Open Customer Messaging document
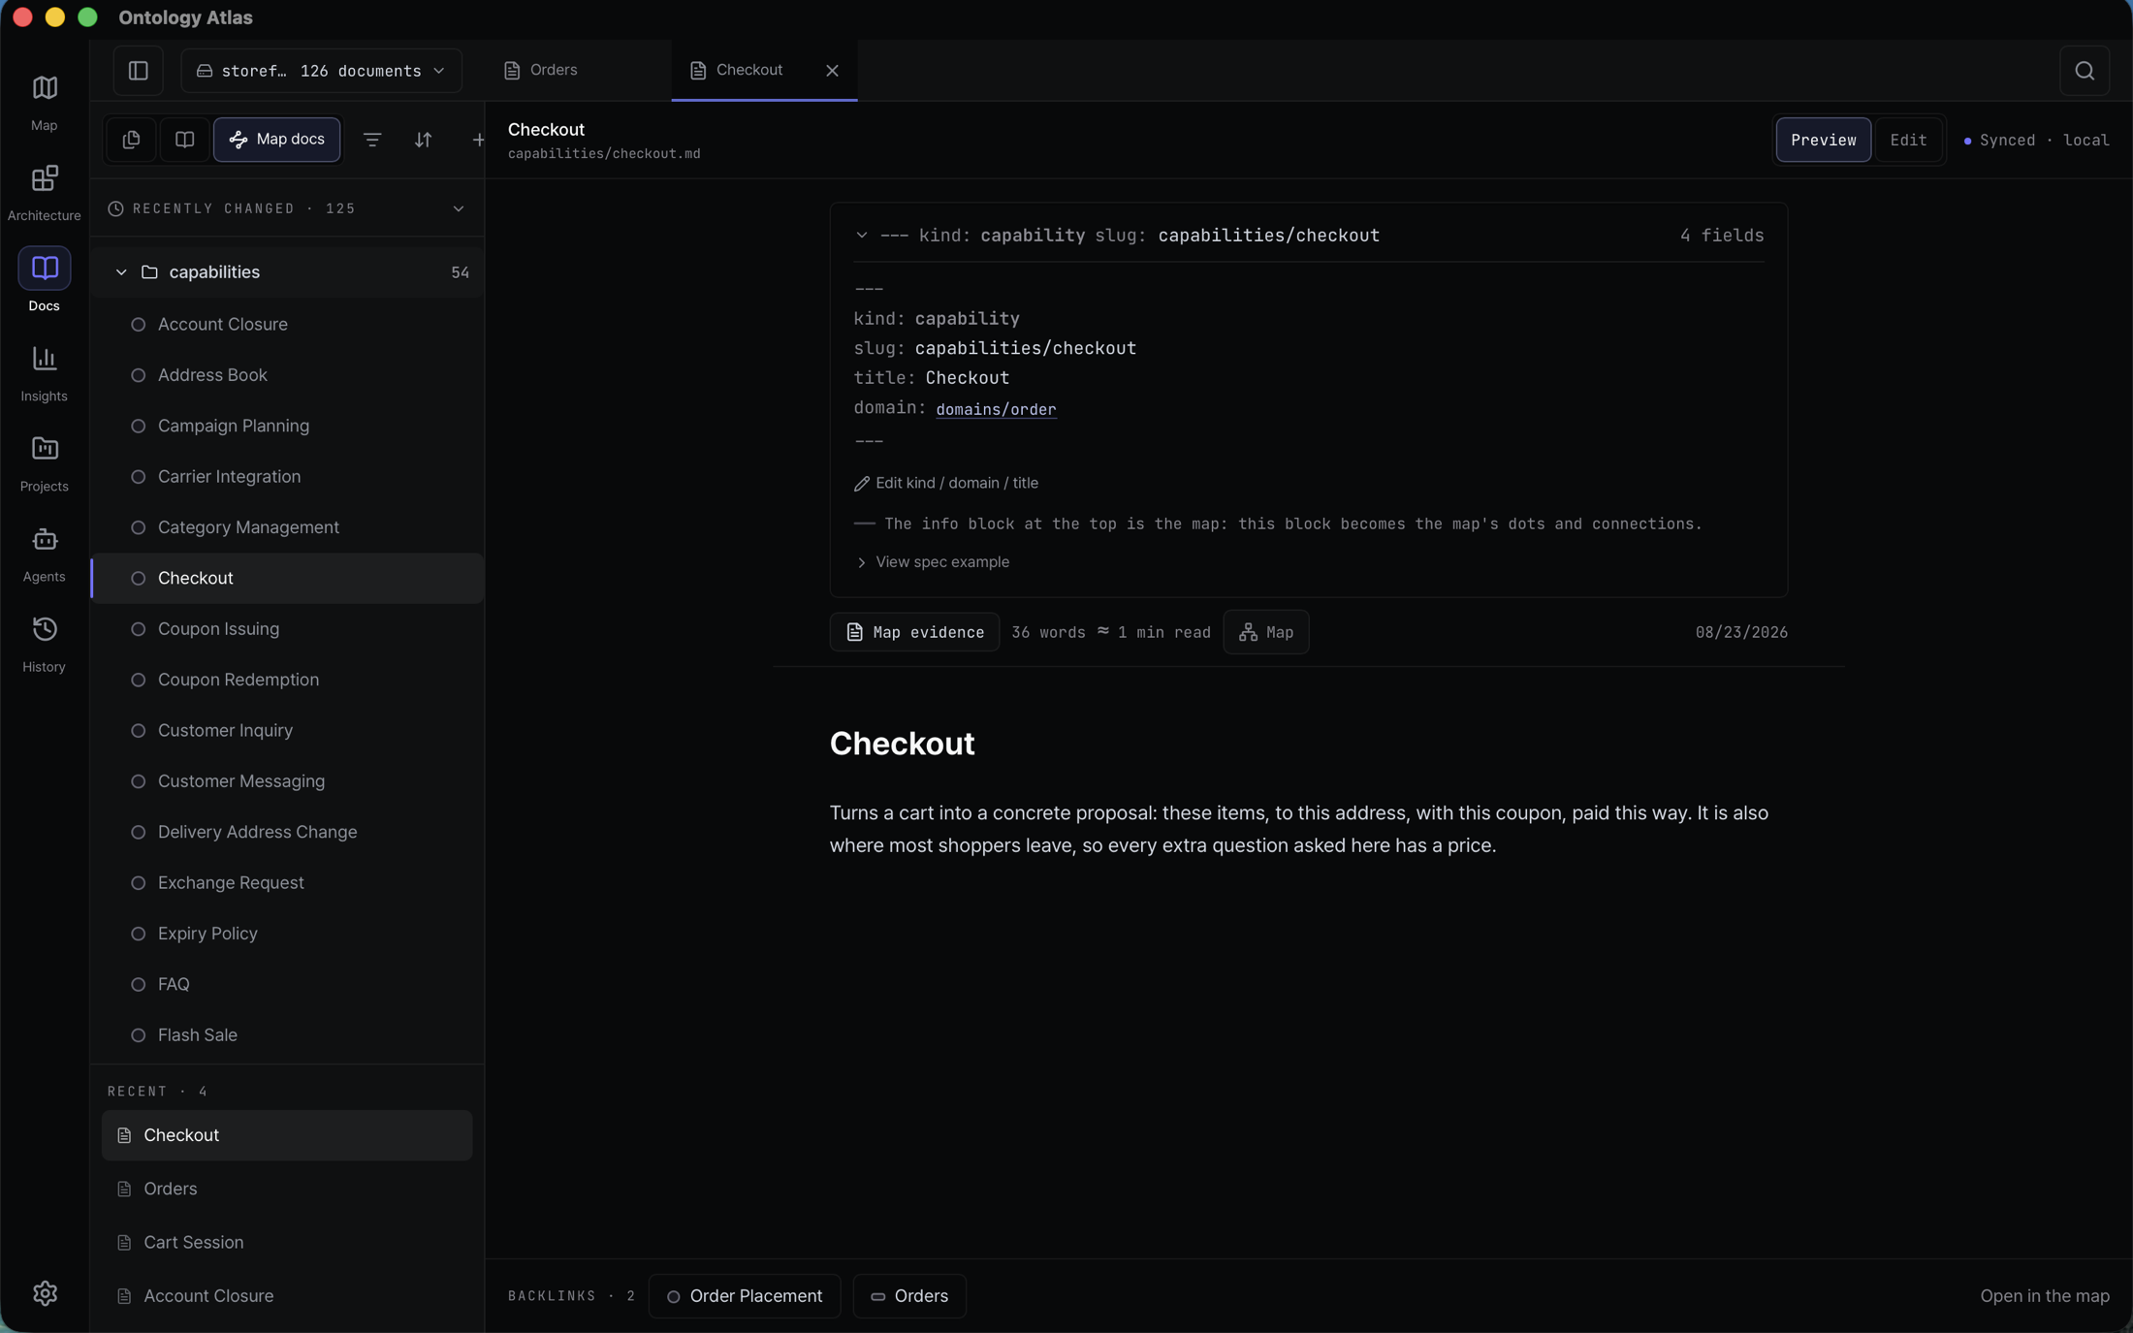2133x1333 pixels. 288,781
